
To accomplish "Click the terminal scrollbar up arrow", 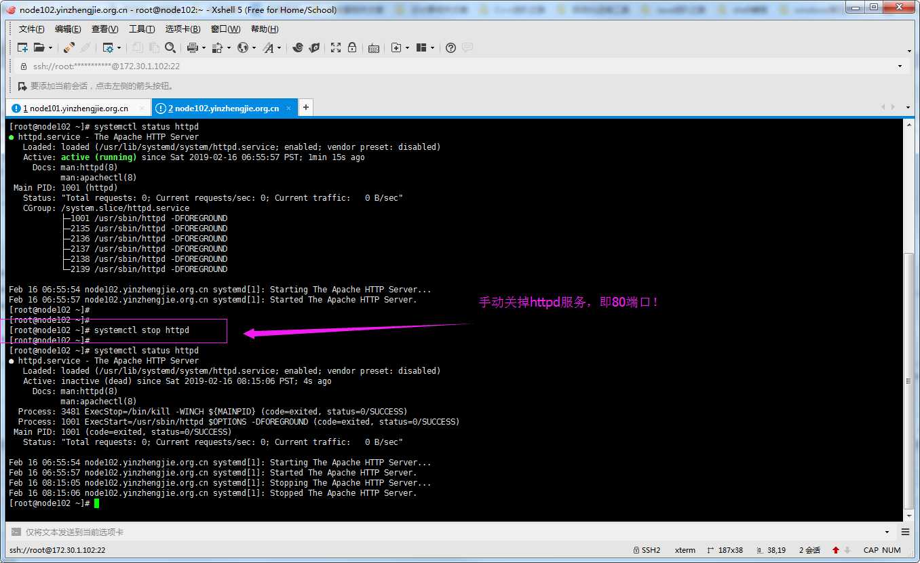I will pos(909,125).
